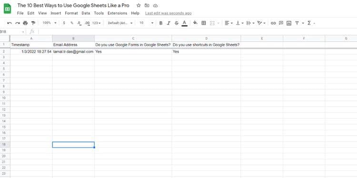Insert a chart using the toolbar icon

click(x=289, y=23)
